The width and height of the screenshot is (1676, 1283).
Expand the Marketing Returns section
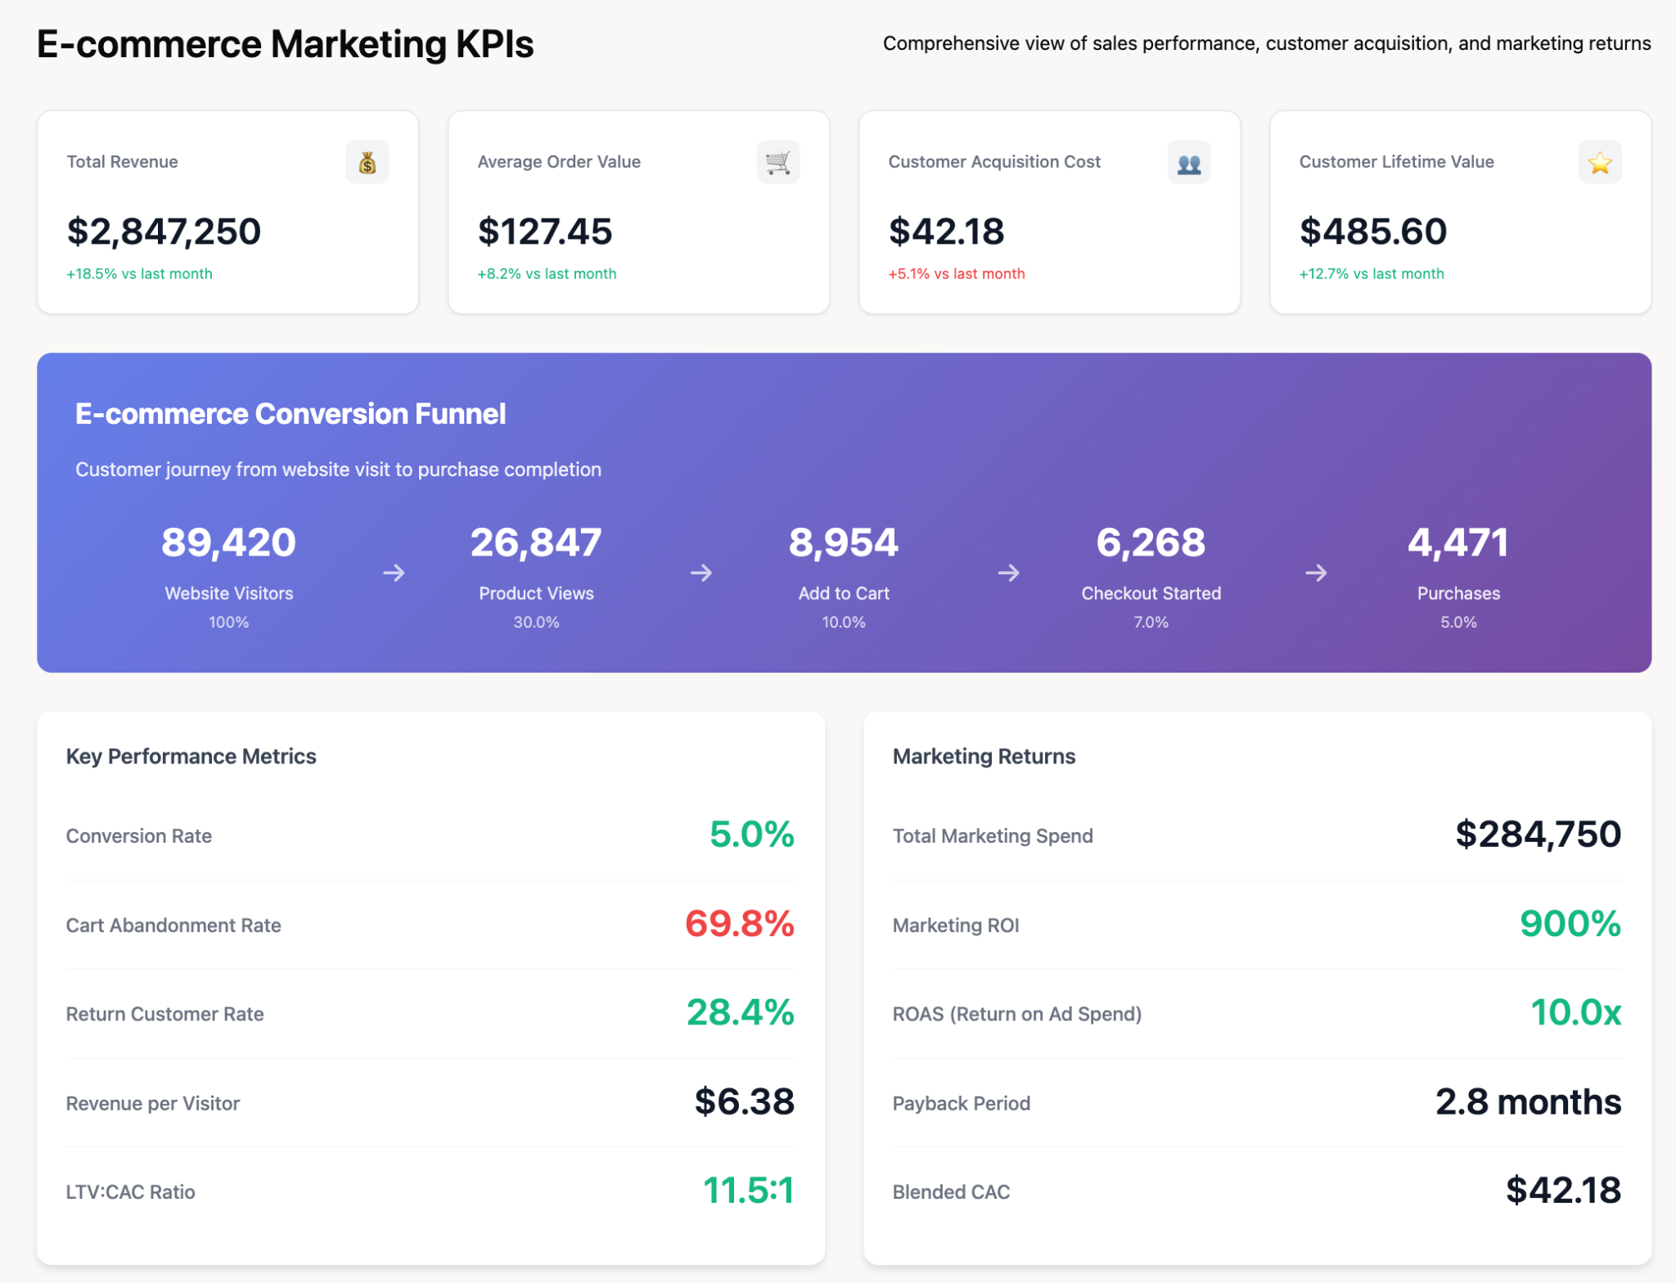pos(984,756)
